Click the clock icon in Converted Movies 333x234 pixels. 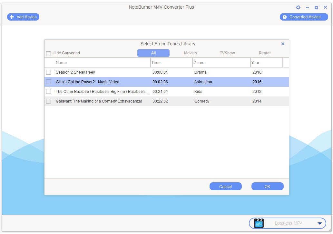click(x=285, y=17)
